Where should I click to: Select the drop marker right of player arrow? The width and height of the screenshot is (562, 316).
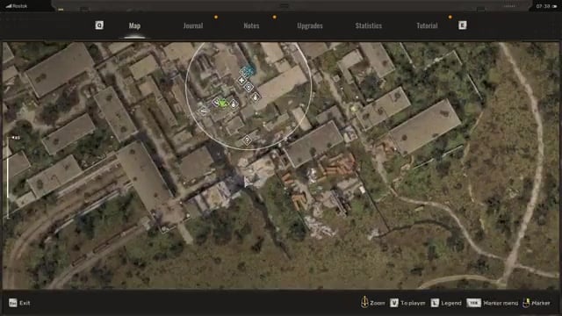point(234,104)
